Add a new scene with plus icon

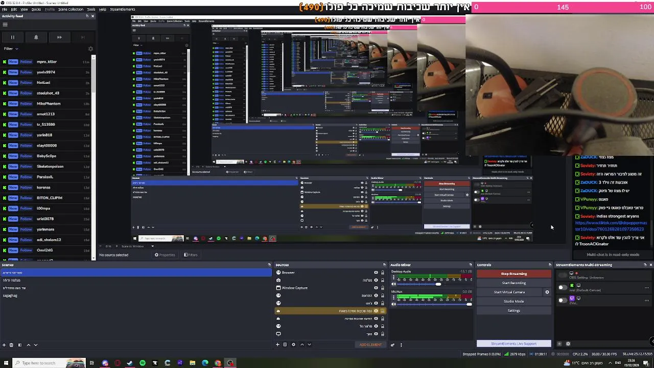4,345
